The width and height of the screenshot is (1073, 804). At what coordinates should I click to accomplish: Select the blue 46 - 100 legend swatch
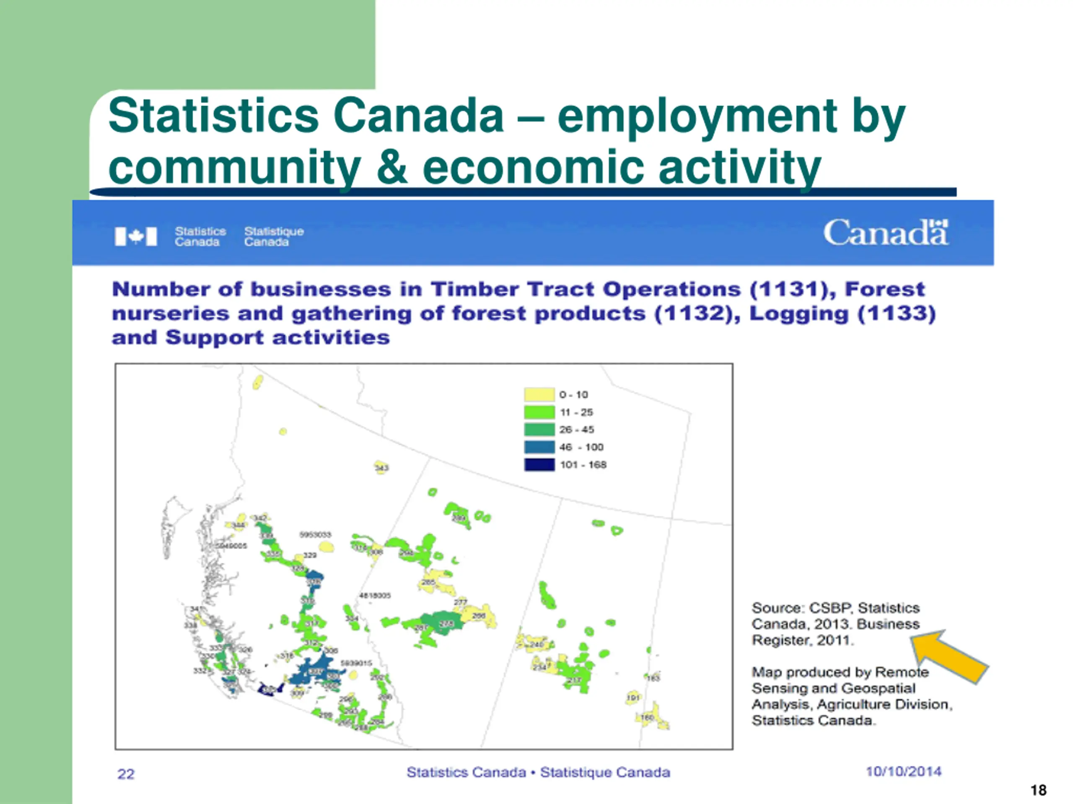539,447
